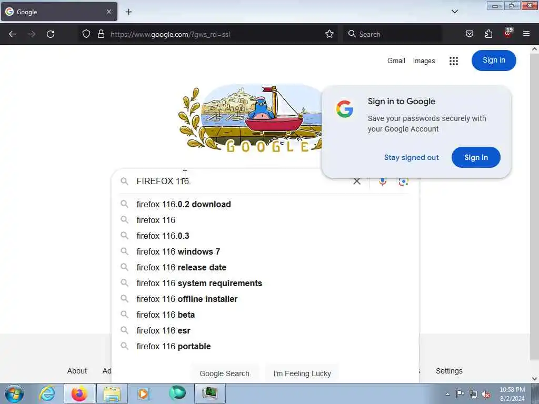The image size is (539, 404).
Task: Select suggestion firefox 116 beta
Action: click(265, 315)
